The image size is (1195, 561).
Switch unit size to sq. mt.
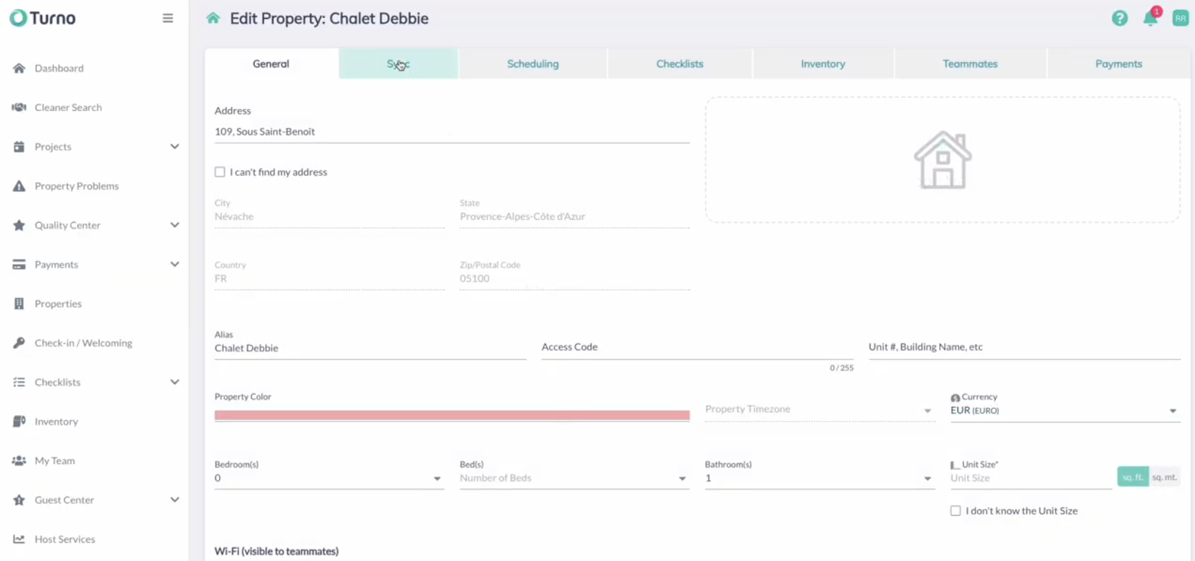pyautogui.click(x=1164, y=477)
